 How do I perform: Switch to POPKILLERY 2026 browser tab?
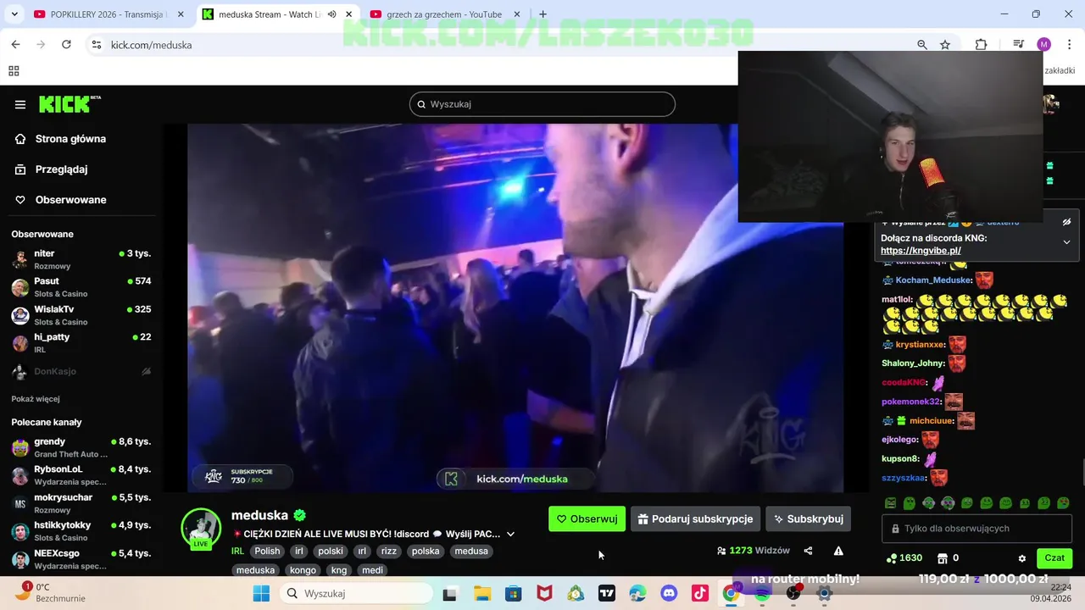pyautogui.click(x=108, y=14)
